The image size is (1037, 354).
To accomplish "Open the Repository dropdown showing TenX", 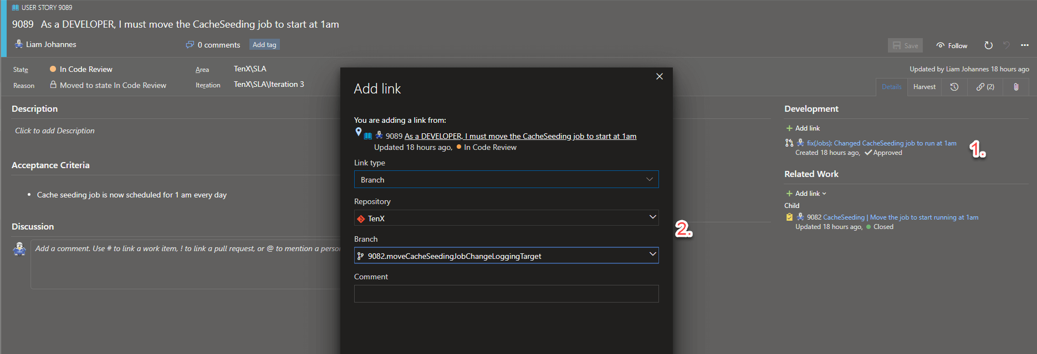I will tap(506, 218).
